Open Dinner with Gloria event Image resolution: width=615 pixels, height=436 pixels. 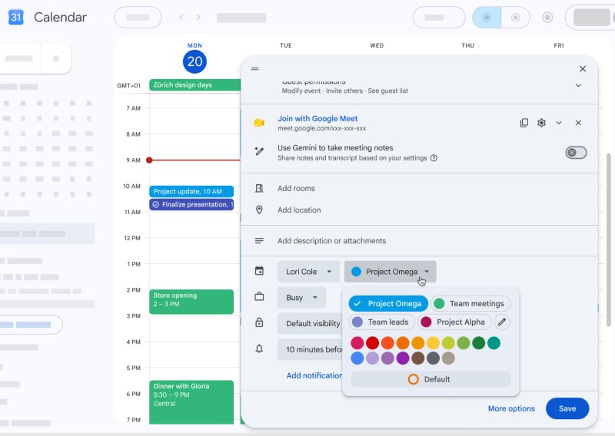point(191,402)
